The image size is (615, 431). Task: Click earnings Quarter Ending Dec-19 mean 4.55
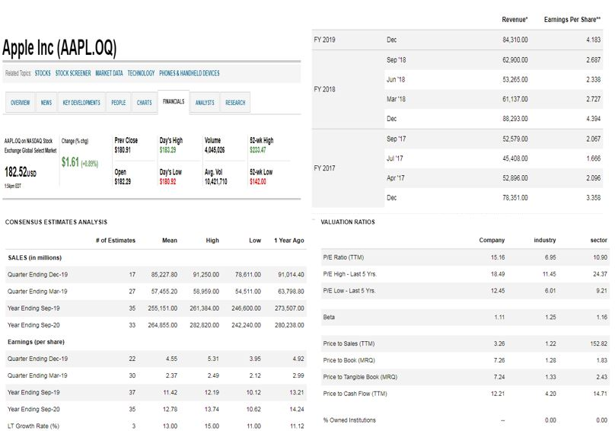[171, 359]
